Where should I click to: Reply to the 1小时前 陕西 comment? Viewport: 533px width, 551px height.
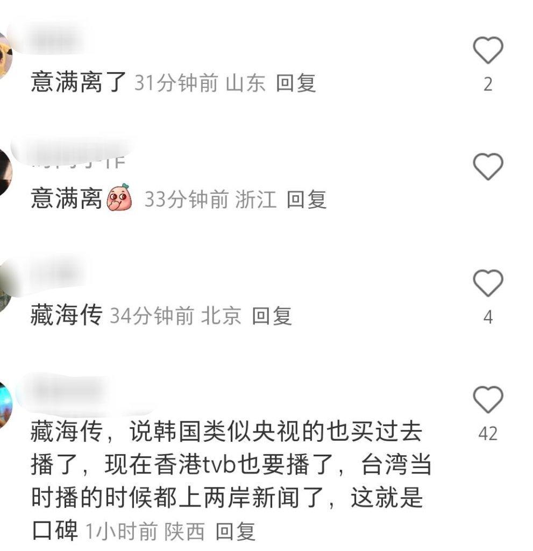[235, 531]
